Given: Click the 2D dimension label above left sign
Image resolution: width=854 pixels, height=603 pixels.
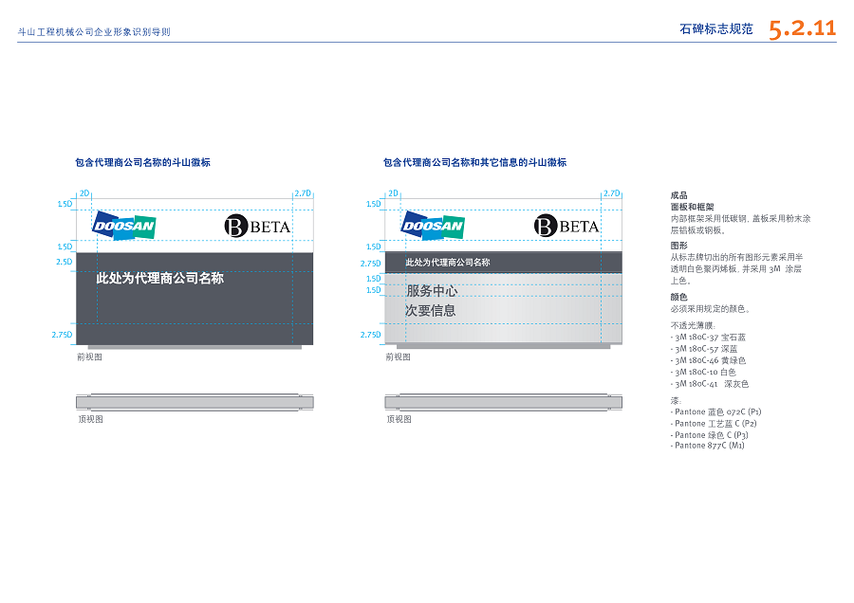Looking at the screenshot, I should coord(84,193).
